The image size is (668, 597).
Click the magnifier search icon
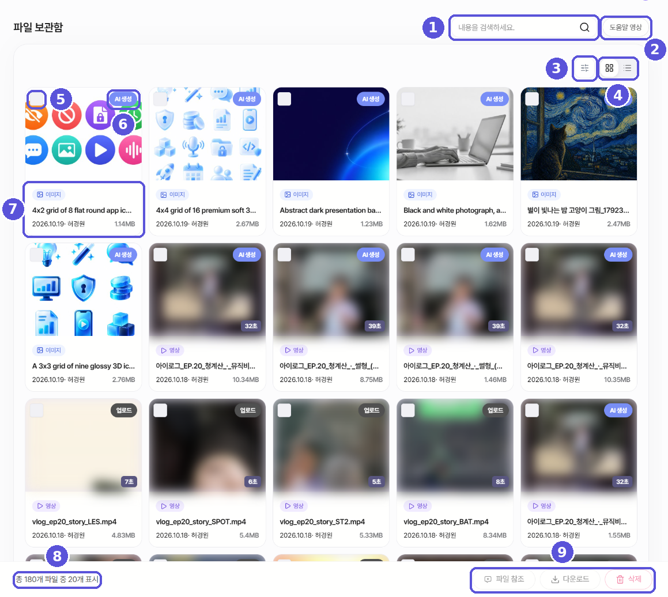pos(584,28)
